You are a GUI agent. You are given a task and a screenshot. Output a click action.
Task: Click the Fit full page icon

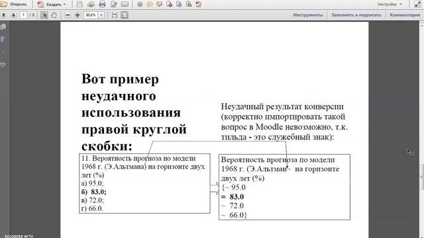point(125,15)
